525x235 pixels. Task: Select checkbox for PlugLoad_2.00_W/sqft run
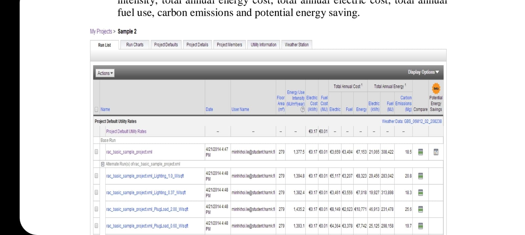[x=96, y=209]
